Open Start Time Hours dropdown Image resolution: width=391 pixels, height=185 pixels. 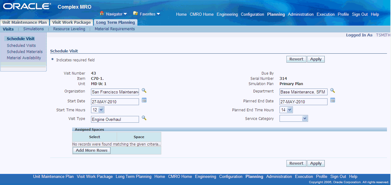tap(98, 110)
